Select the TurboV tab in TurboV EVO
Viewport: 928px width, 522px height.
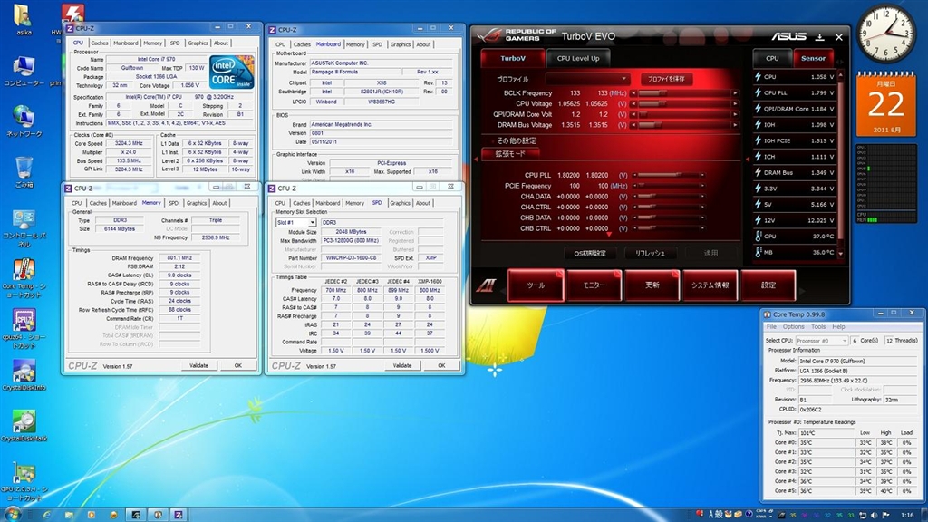513,59
